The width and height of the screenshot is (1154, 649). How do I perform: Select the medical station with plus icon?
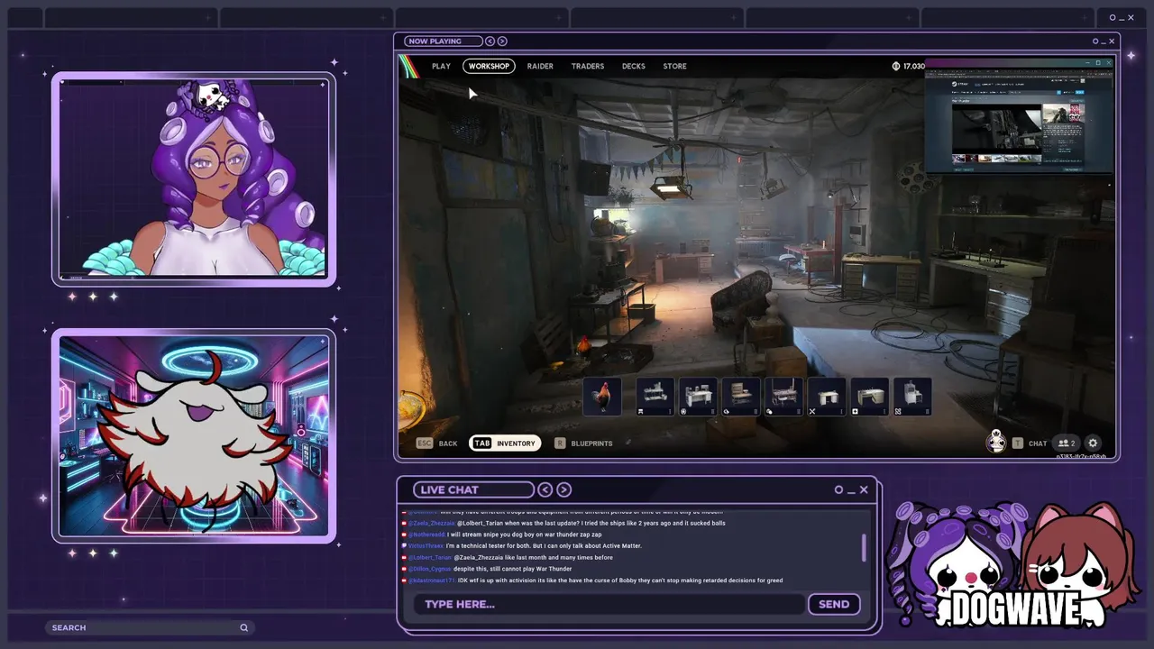click(x=870, y=397)
